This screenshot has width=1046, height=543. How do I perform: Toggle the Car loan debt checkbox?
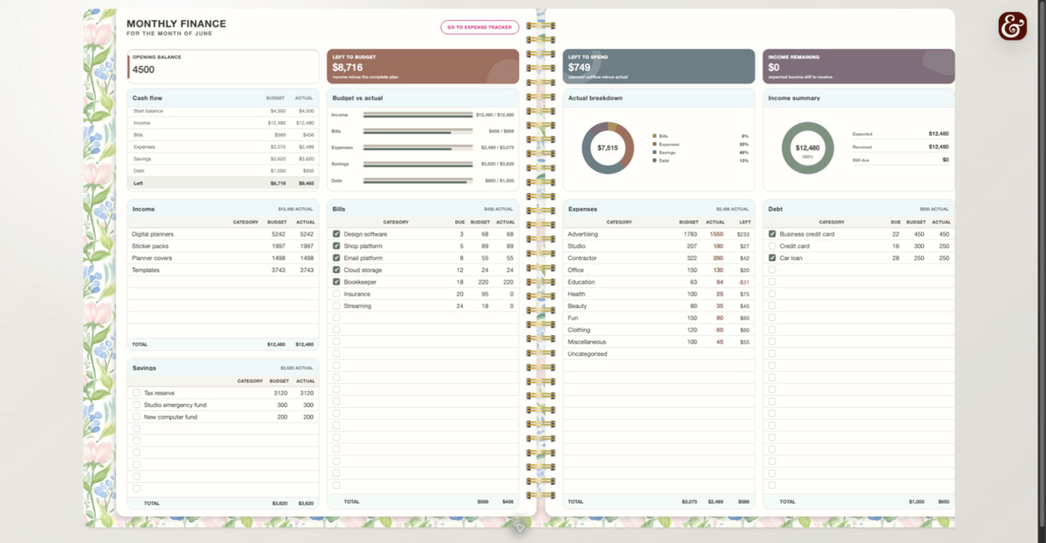tap(772, 258)
